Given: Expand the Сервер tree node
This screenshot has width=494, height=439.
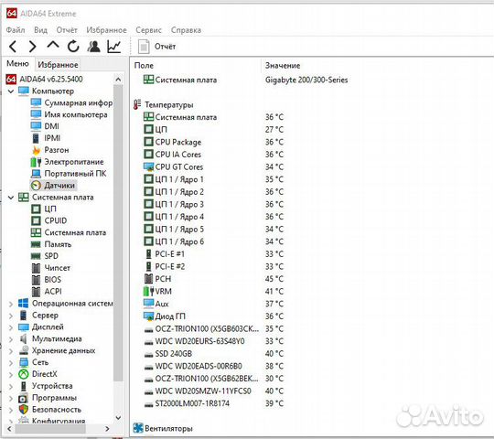Looking at the screenshot, I should 11,316.
